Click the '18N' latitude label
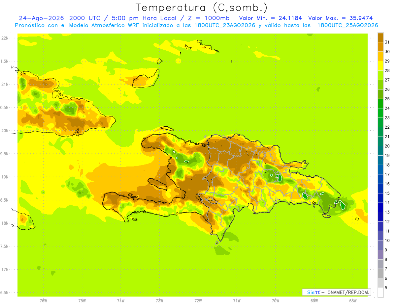Viewport: 396px width, 305px height. tap(5, 223)
